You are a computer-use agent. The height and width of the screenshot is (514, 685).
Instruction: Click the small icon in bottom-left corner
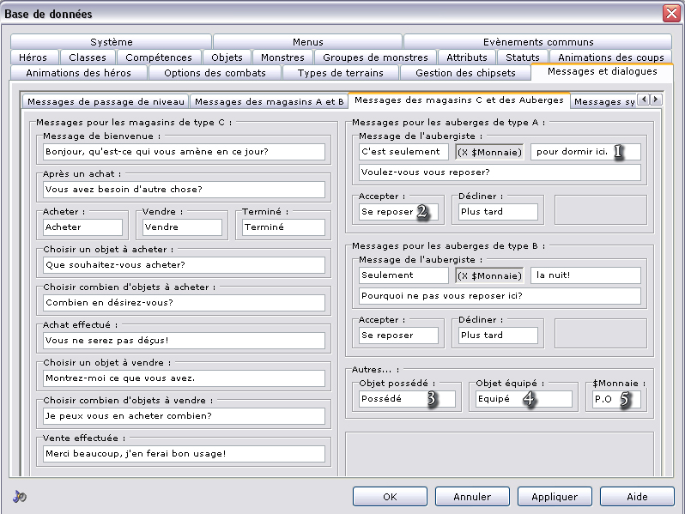(19, 497)
